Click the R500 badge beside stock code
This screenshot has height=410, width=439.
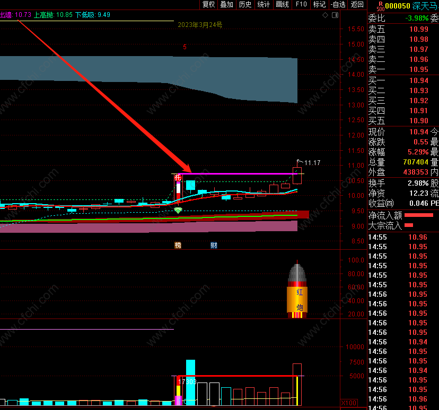pyautogui.click(x=380, y=6)
